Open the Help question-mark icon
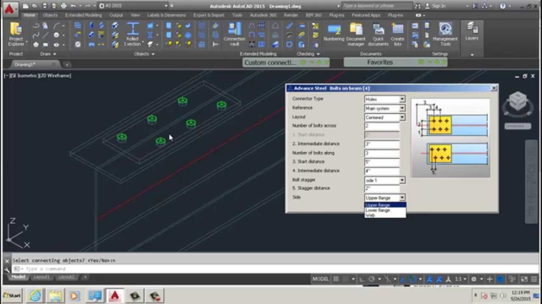Viewport: 542px width, 304px height. (503, 6)
